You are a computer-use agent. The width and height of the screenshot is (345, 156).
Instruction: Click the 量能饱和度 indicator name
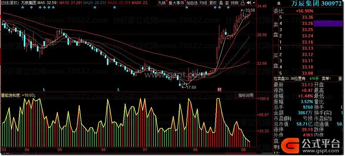click(x=11, y=95)
